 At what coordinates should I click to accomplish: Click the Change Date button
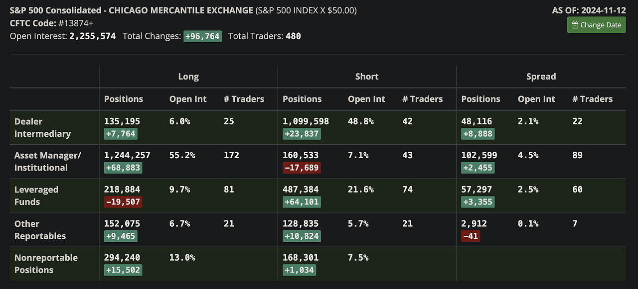click(596, 25)
